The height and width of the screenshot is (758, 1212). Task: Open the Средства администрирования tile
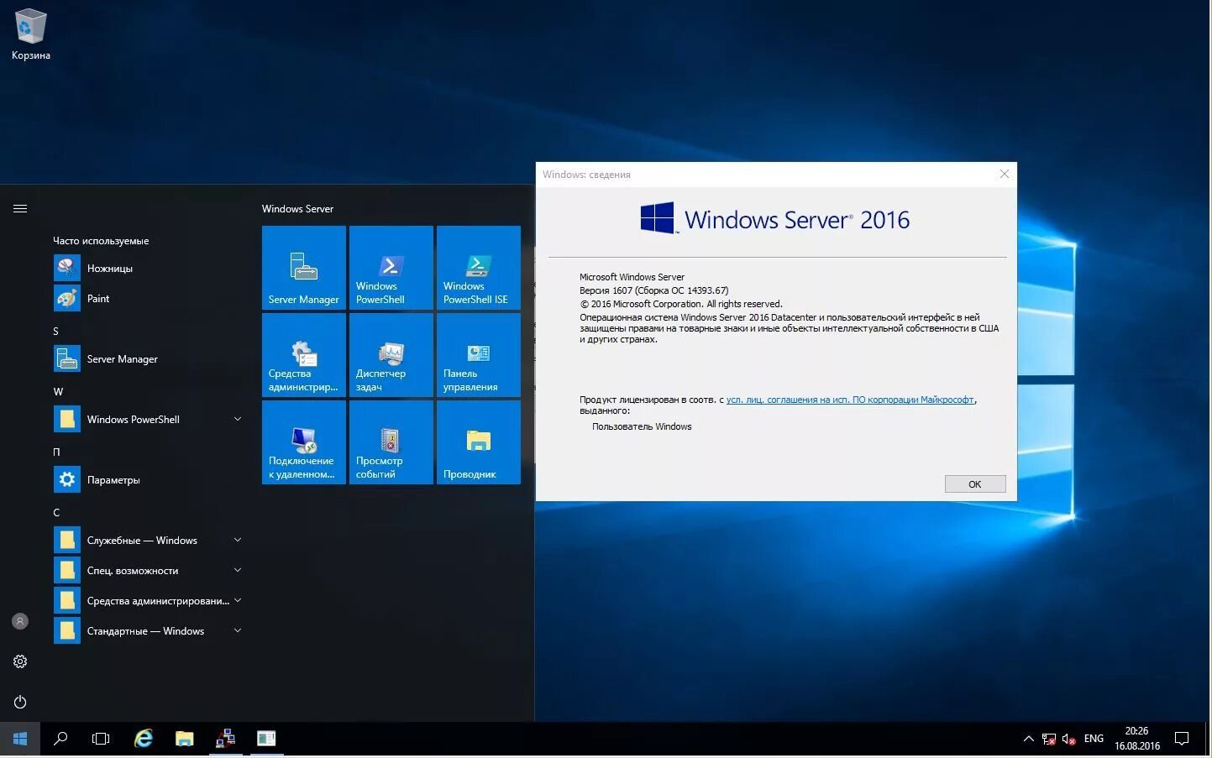(x=304, y=355)
